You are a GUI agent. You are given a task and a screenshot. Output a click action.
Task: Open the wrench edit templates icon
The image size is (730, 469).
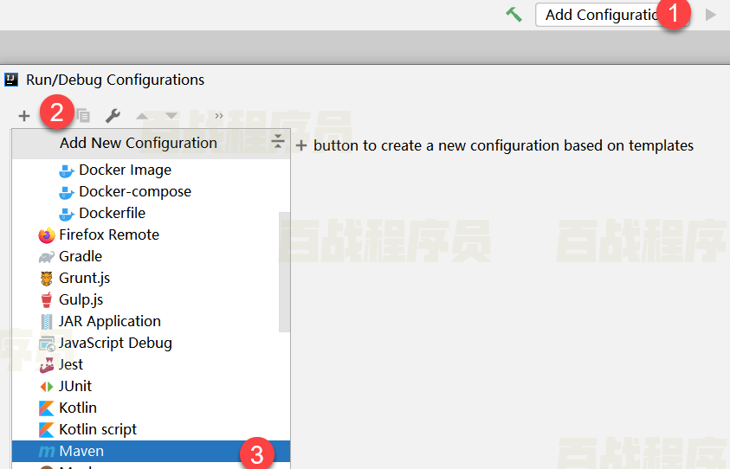tap(113, 115)
